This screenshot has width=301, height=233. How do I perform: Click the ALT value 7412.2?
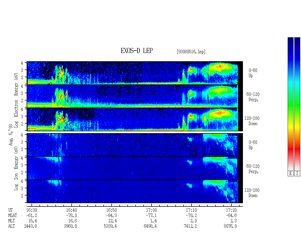[x=190, y=226]
